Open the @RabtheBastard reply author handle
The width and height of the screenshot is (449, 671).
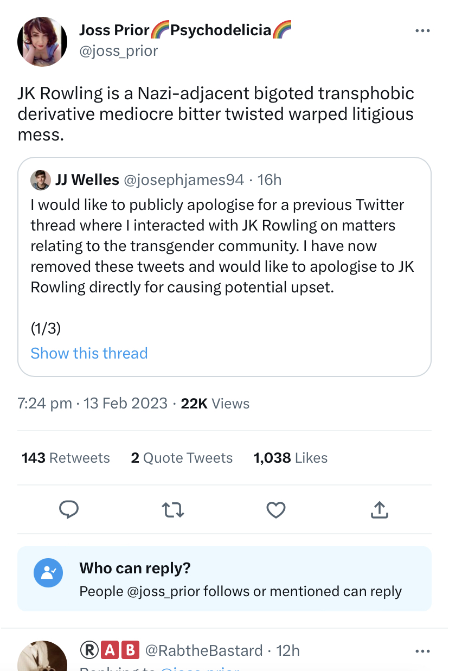203,650
